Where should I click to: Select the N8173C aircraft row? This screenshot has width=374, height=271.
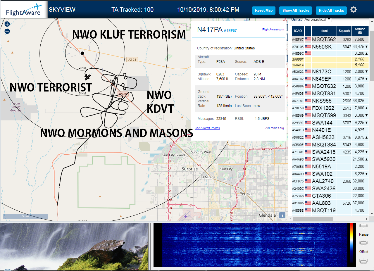pyautogui.click(x=330, y=71)
